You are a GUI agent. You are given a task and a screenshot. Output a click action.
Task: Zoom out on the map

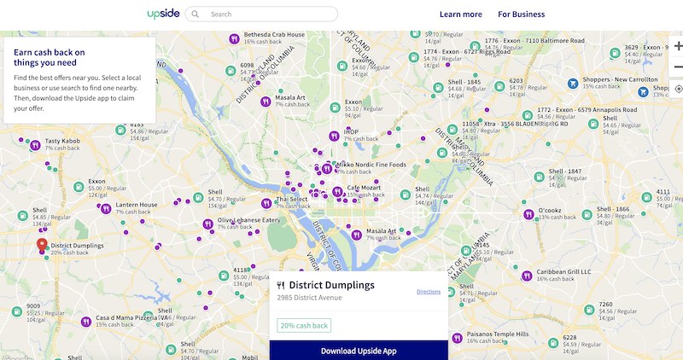677,67
